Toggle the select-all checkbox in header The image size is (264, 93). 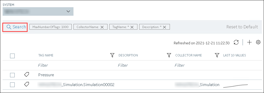[x=12, y=56]
